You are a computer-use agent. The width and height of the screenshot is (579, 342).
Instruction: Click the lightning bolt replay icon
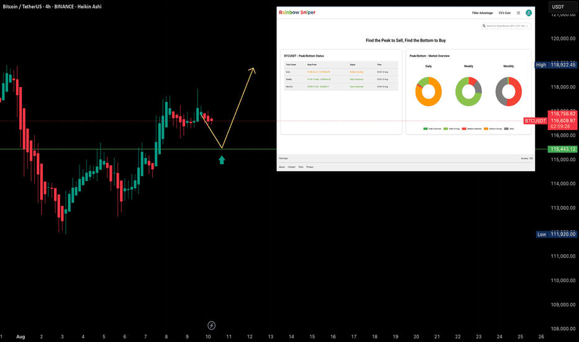(x=212, y=325)
